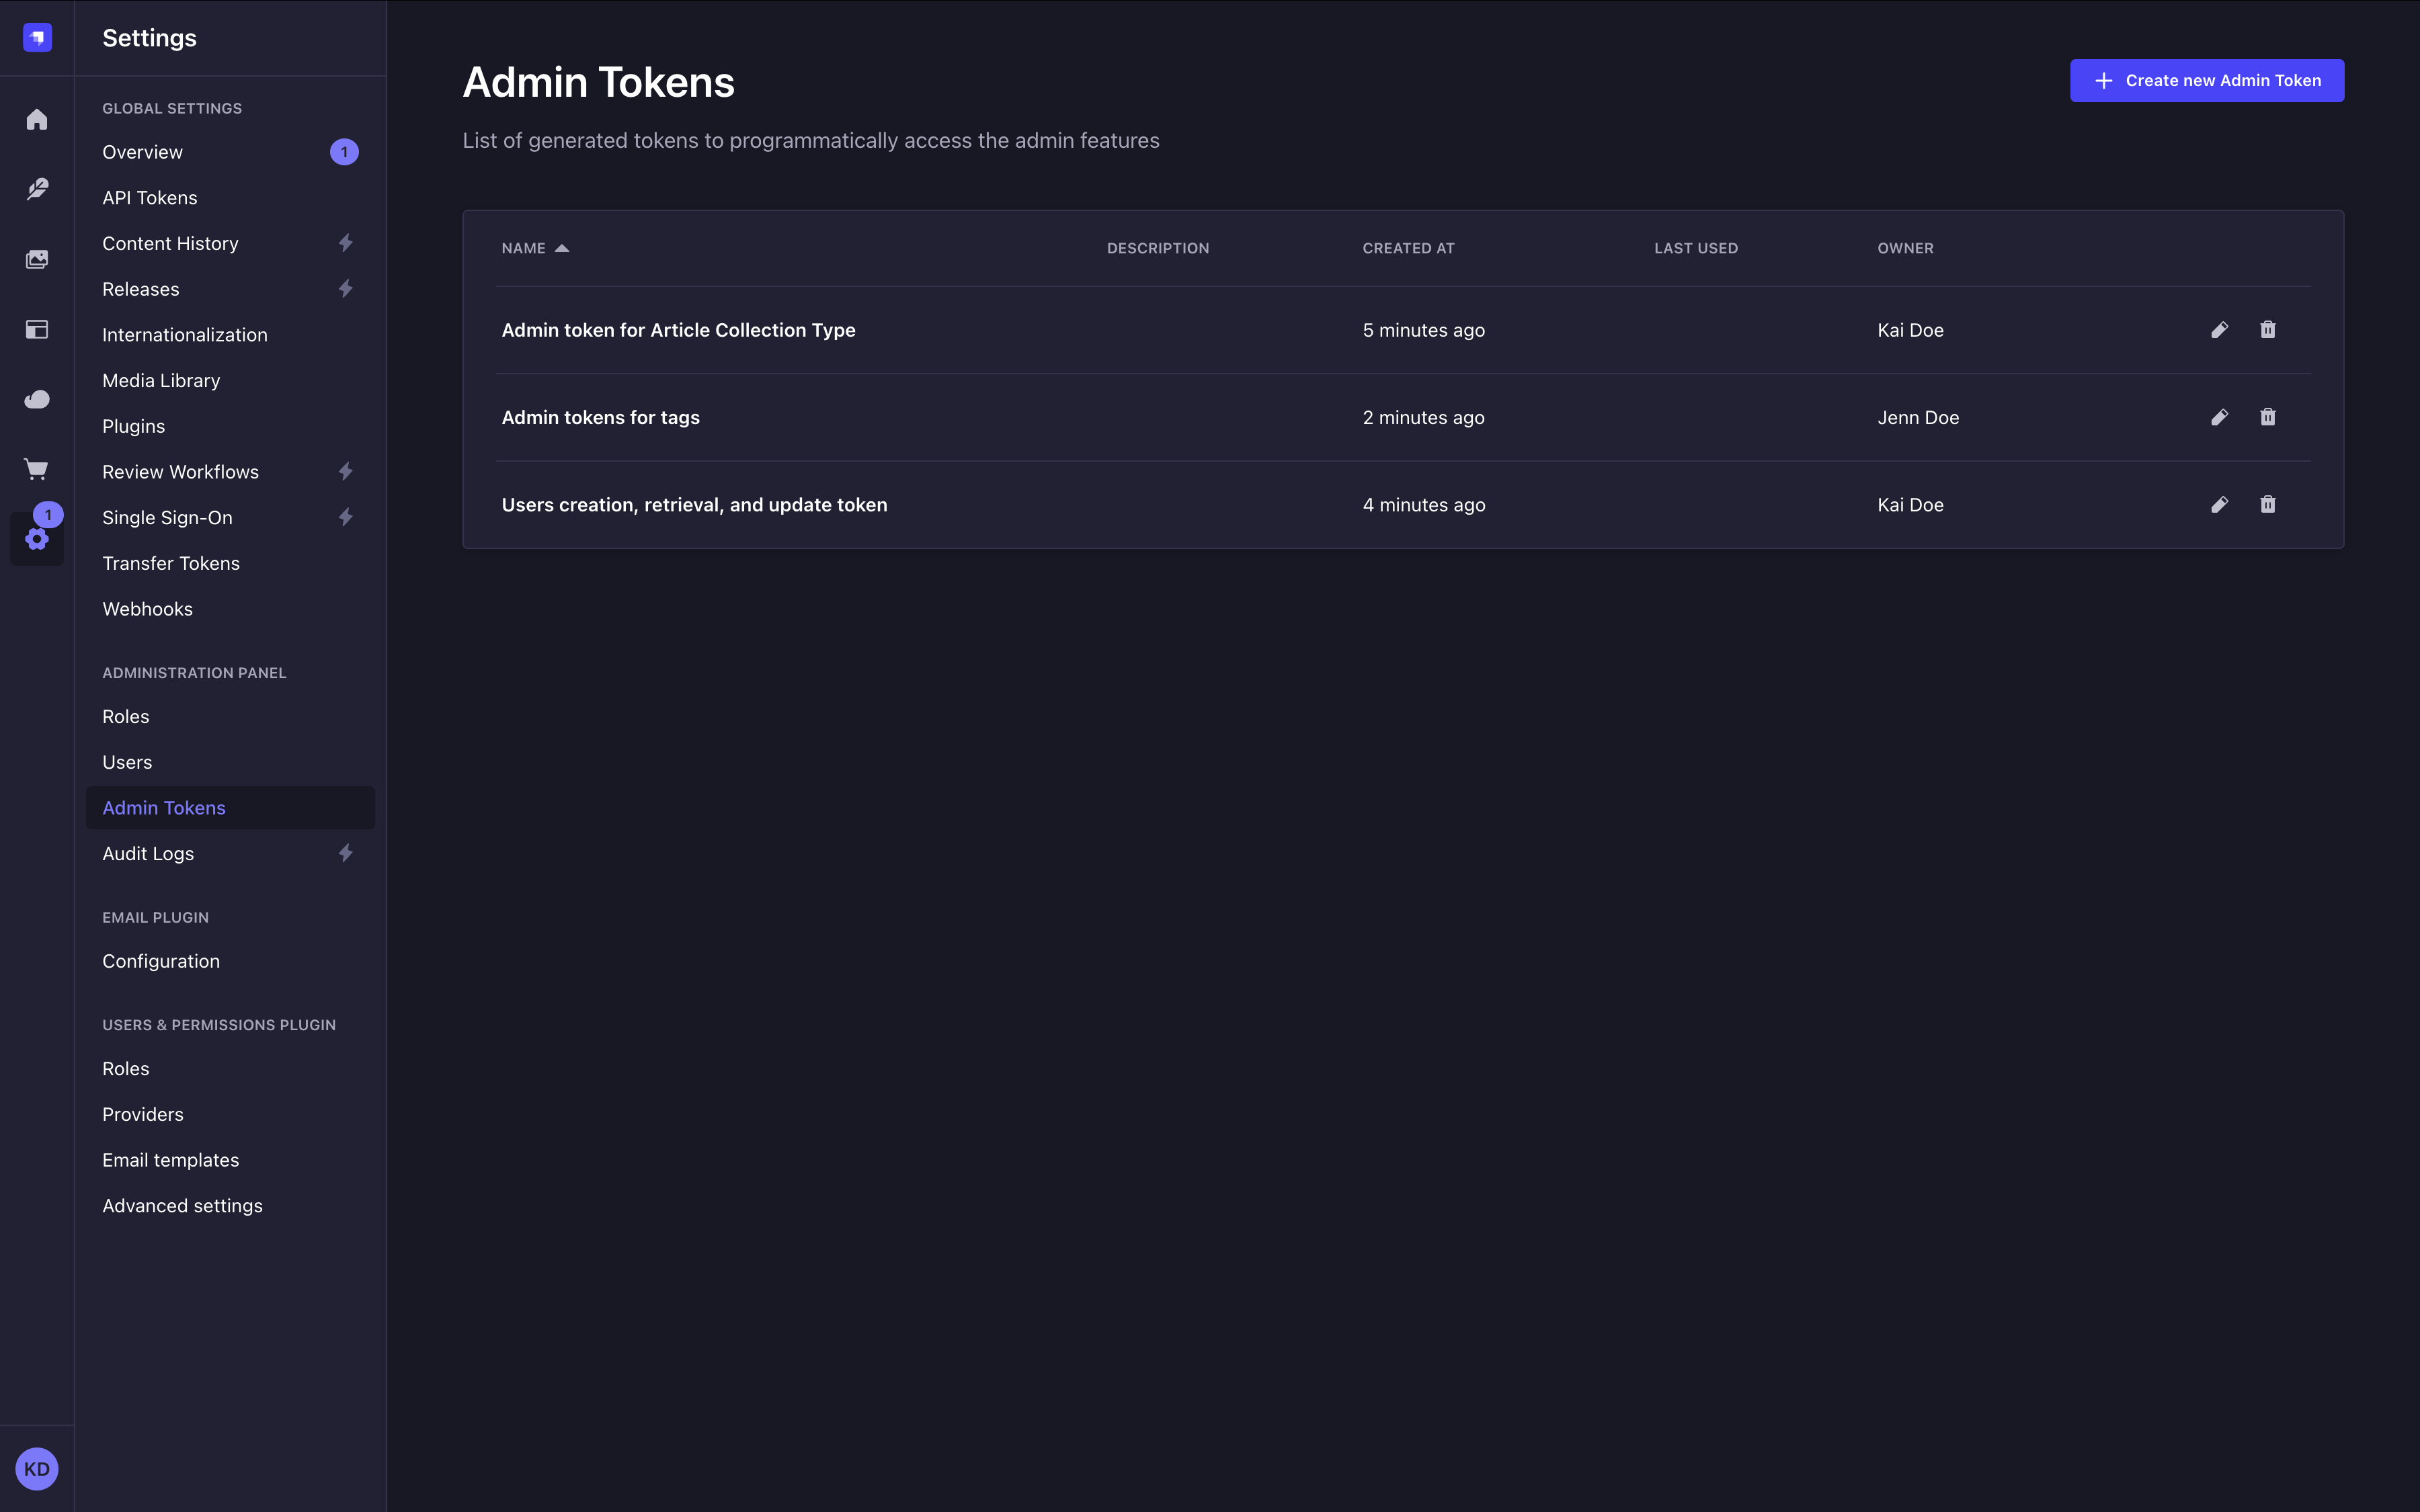The width and height of the screenshot is (2420, 1512).
Task: Click the Strapi logo top left
Action: click(37, 37)
